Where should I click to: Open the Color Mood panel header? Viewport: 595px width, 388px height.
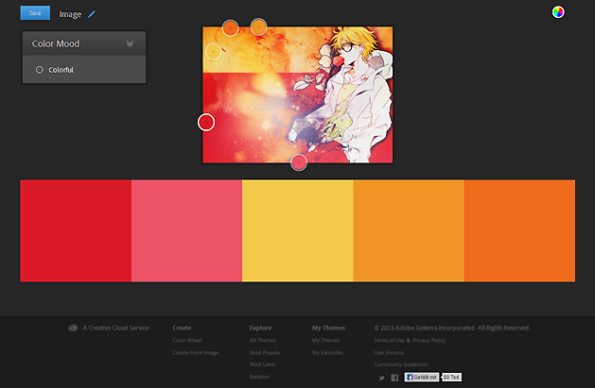click(84, 43)
